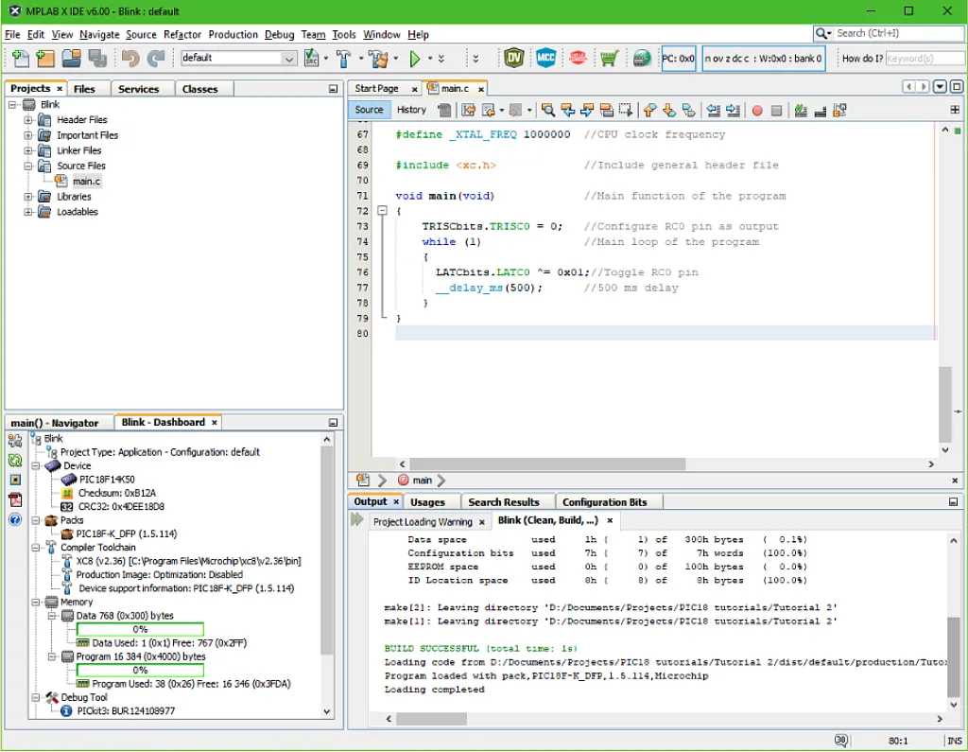Image resolution: width=968 pixels, height=752 pixels.
Task: Click the Data memory usage bar
Action: (x=140, y=629)
